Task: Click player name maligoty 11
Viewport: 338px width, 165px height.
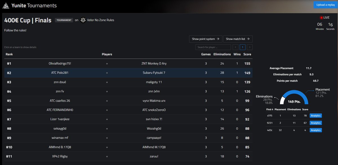Action: click(154, 82)
